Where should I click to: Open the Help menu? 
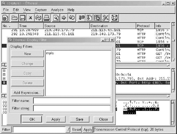coord(71,10)
